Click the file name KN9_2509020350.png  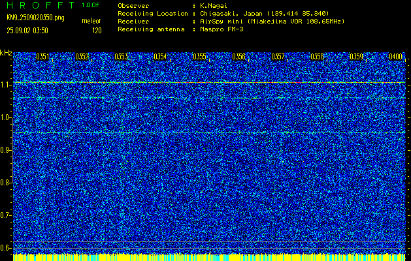[x=35, y=18]
